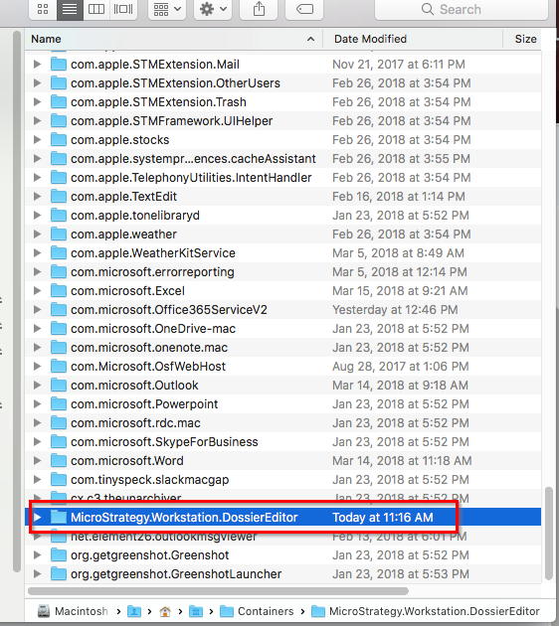Select com.Microsoft.OsfWebHost folder icon
Screen dimensions: 559x626
point(59,367)
